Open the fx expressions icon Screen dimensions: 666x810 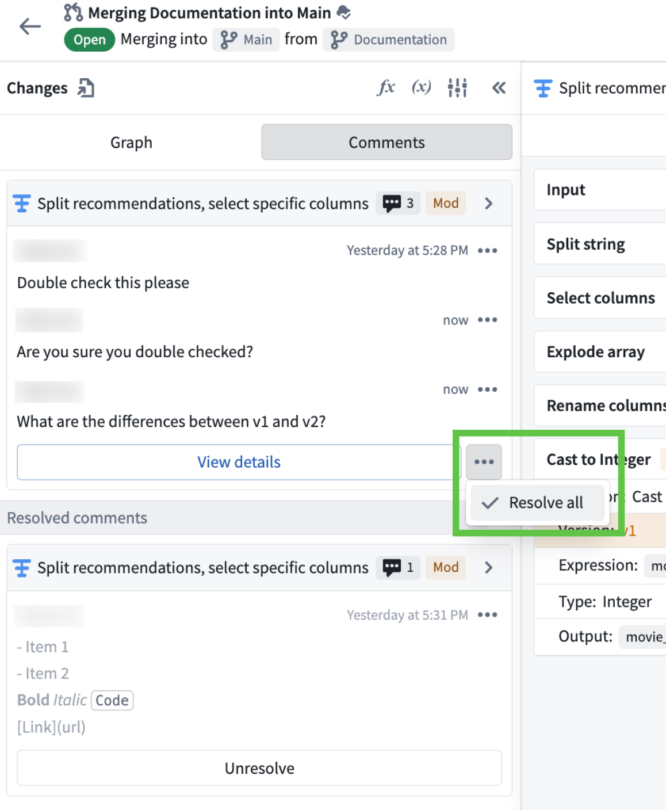(386, 88)
